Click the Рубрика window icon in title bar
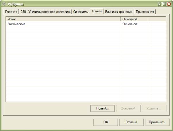 pyautogui.click(x=4, y=4)
